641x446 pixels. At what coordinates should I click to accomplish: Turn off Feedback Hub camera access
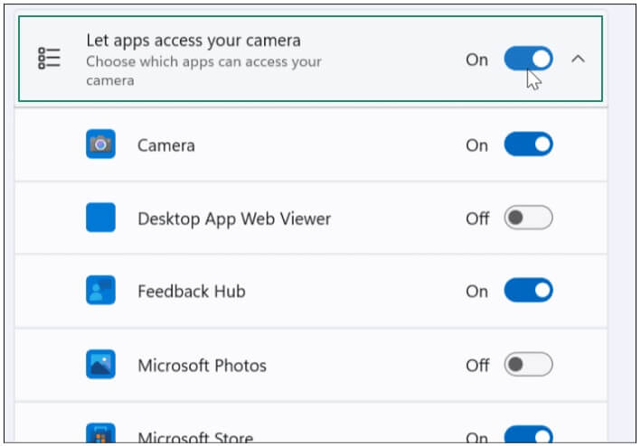tap(528, 291)
